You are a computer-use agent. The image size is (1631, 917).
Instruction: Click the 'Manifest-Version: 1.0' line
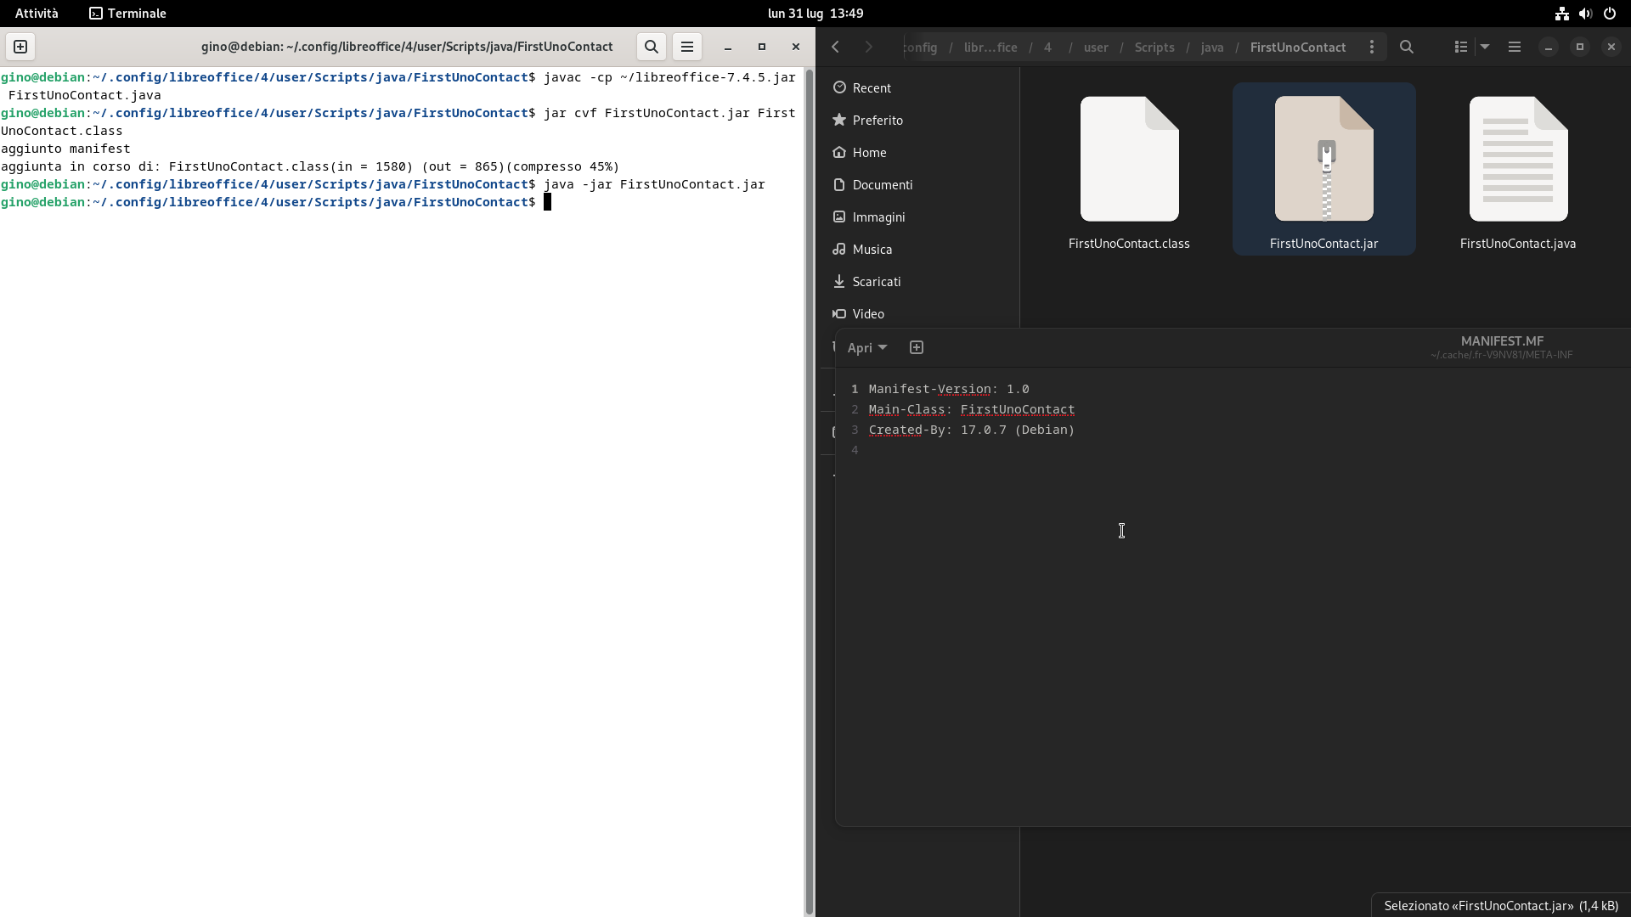[x=948, y=389]
